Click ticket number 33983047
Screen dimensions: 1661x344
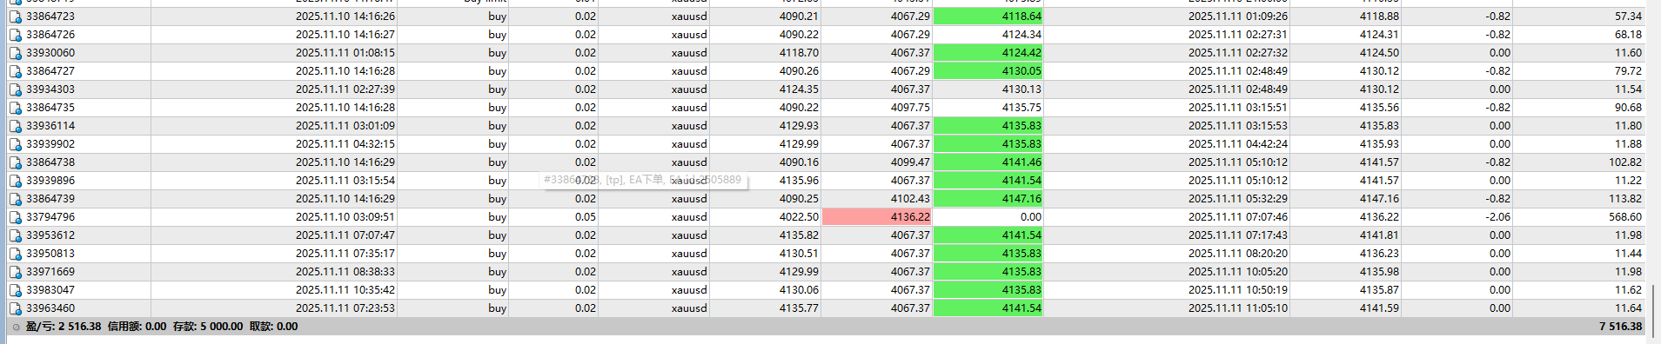[50, 290]
